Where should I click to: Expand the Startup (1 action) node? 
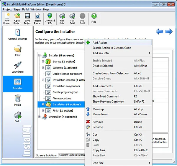click(43, 62)
